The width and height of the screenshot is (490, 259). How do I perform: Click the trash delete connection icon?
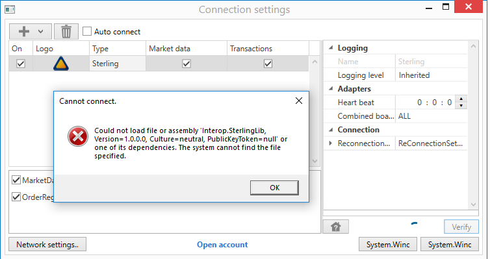click(66, 32)
